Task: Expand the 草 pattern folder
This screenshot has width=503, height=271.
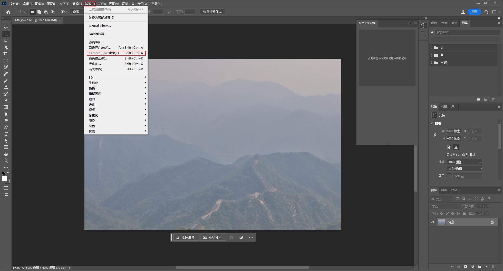Action: (432, 55)
